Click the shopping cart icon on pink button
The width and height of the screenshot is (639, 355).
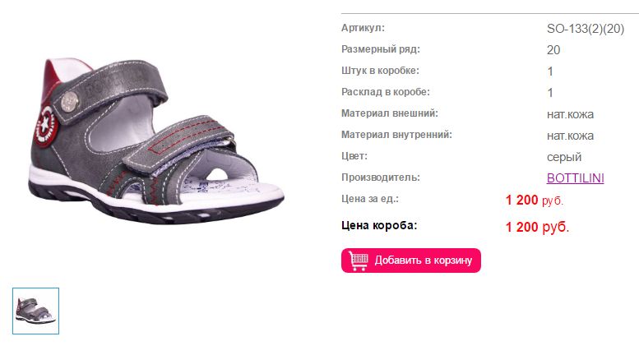[359, 260]
